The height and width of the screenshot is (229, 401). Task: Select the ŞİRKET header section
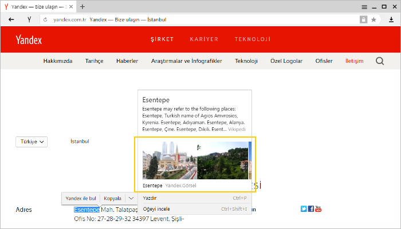(162, 39)
